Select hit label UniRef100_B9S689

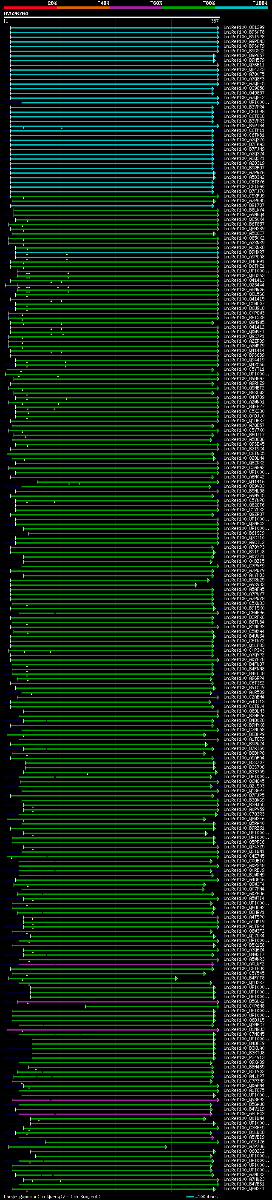click(244, 355)
